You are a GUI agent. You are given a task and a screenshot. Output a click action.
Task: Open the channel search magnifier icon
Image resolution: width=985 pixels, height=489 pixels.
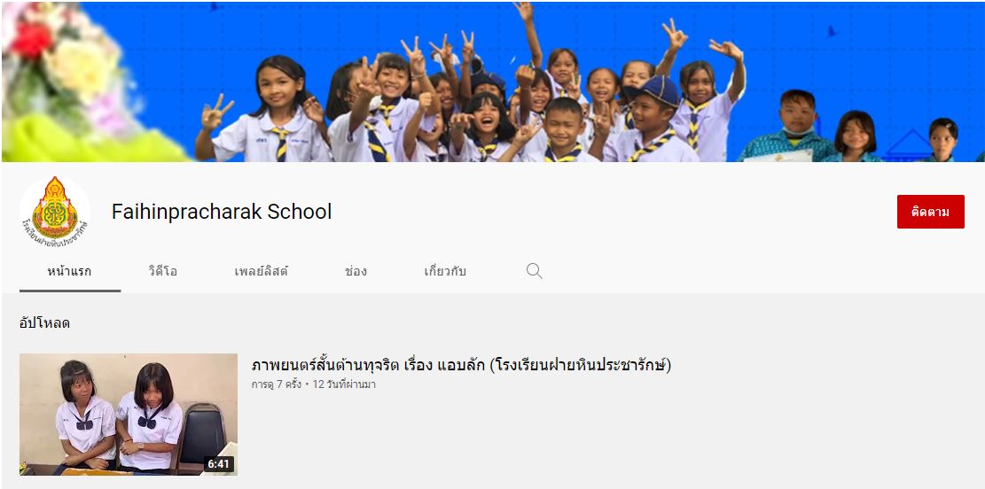pos(534,271)
